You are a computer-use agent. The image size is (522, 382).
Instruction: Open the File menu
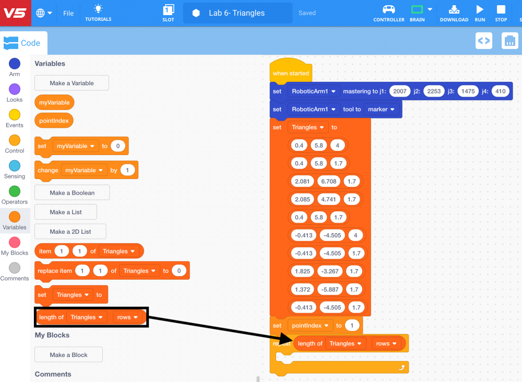pyautogui.click(x=68, y=13)
